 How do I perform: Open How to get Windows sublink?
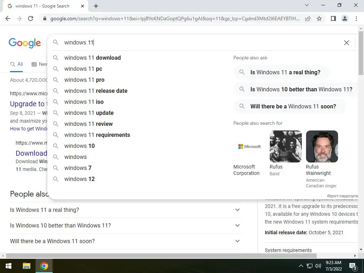point(28,129)
